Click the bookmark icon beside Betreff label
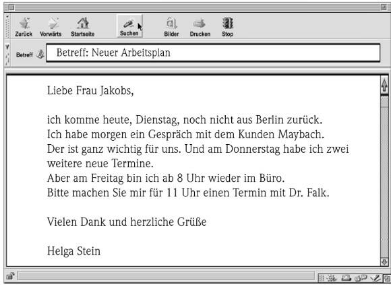 (40, 55)
